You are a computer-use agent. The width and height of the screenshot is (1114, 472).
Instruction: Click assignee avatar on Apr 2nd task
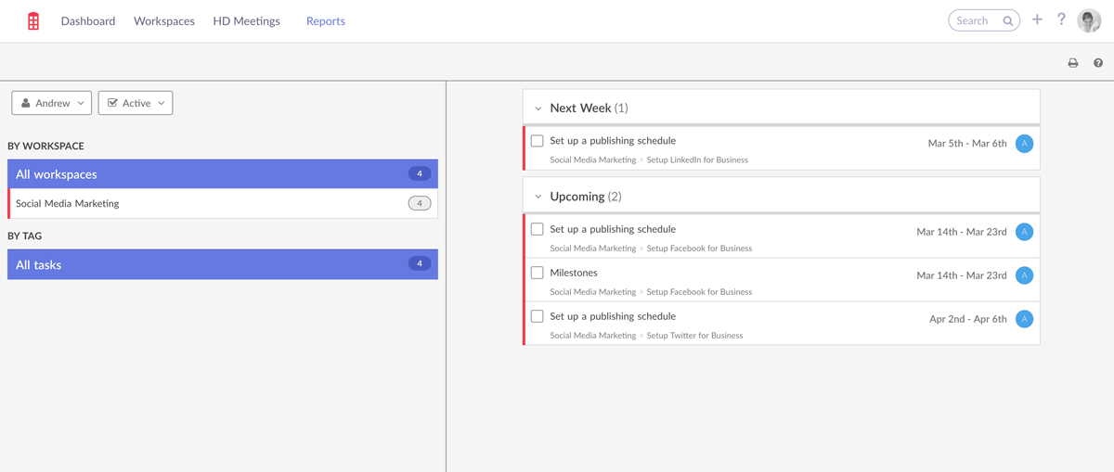[1024, 318]
